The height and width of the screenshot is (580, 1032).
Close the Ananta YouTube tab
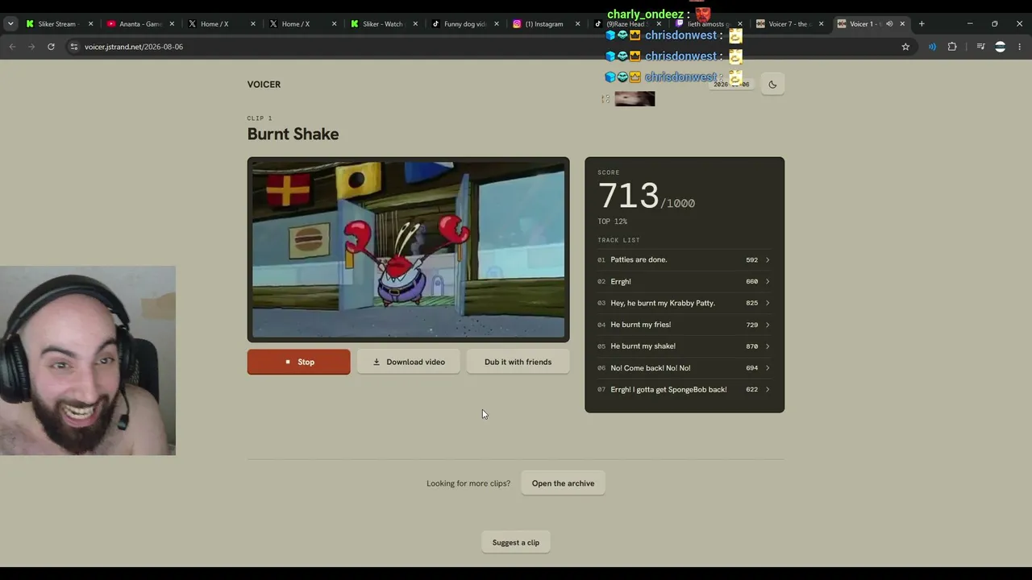172,23
